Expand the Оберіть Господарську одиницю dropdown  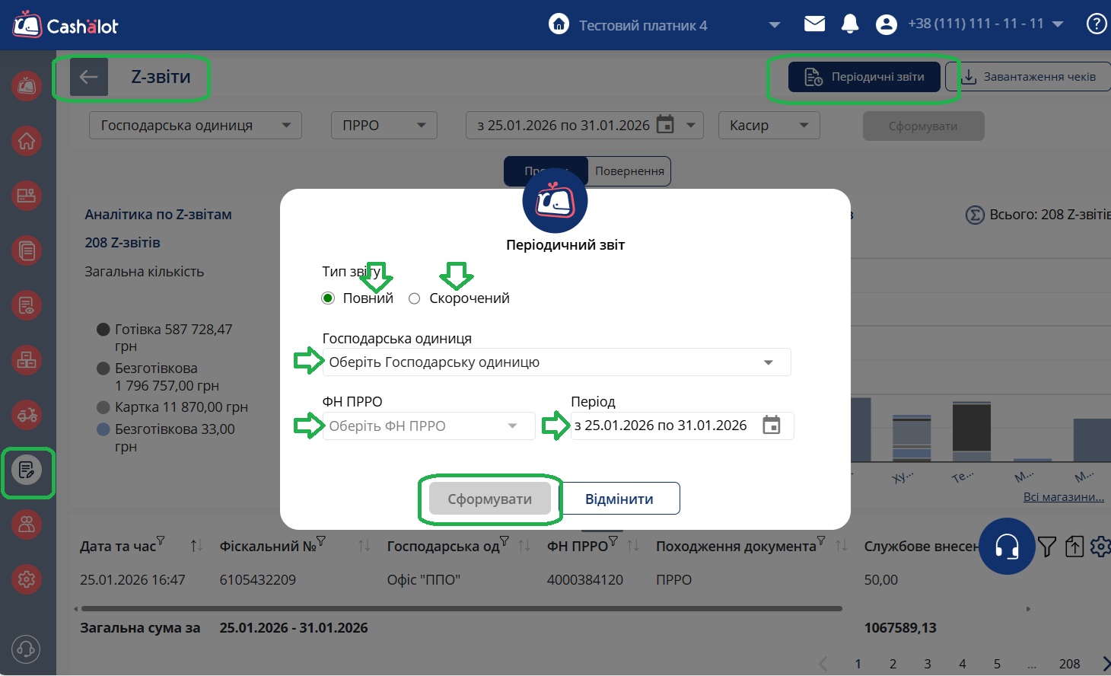click(556, 362)
